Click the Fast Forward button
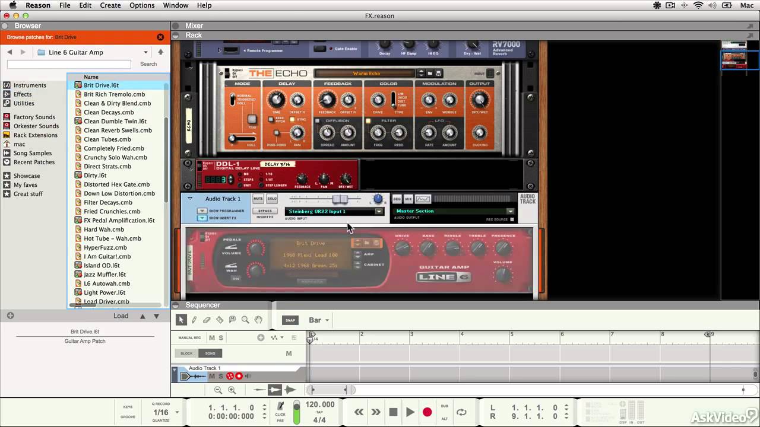Screen dimensions: 760x427 (x=376, y=412)
